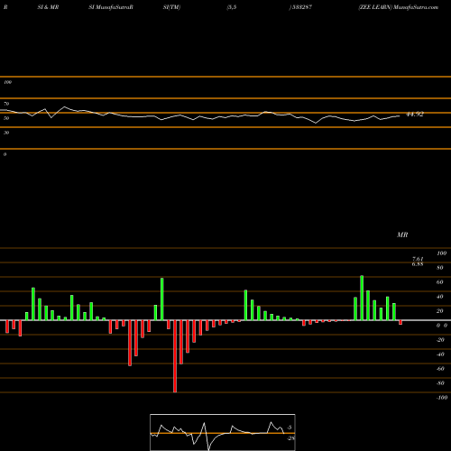This screenshot has width=451, height=451.
Task: Click the MR label above histogram
Action: (402, 235)
